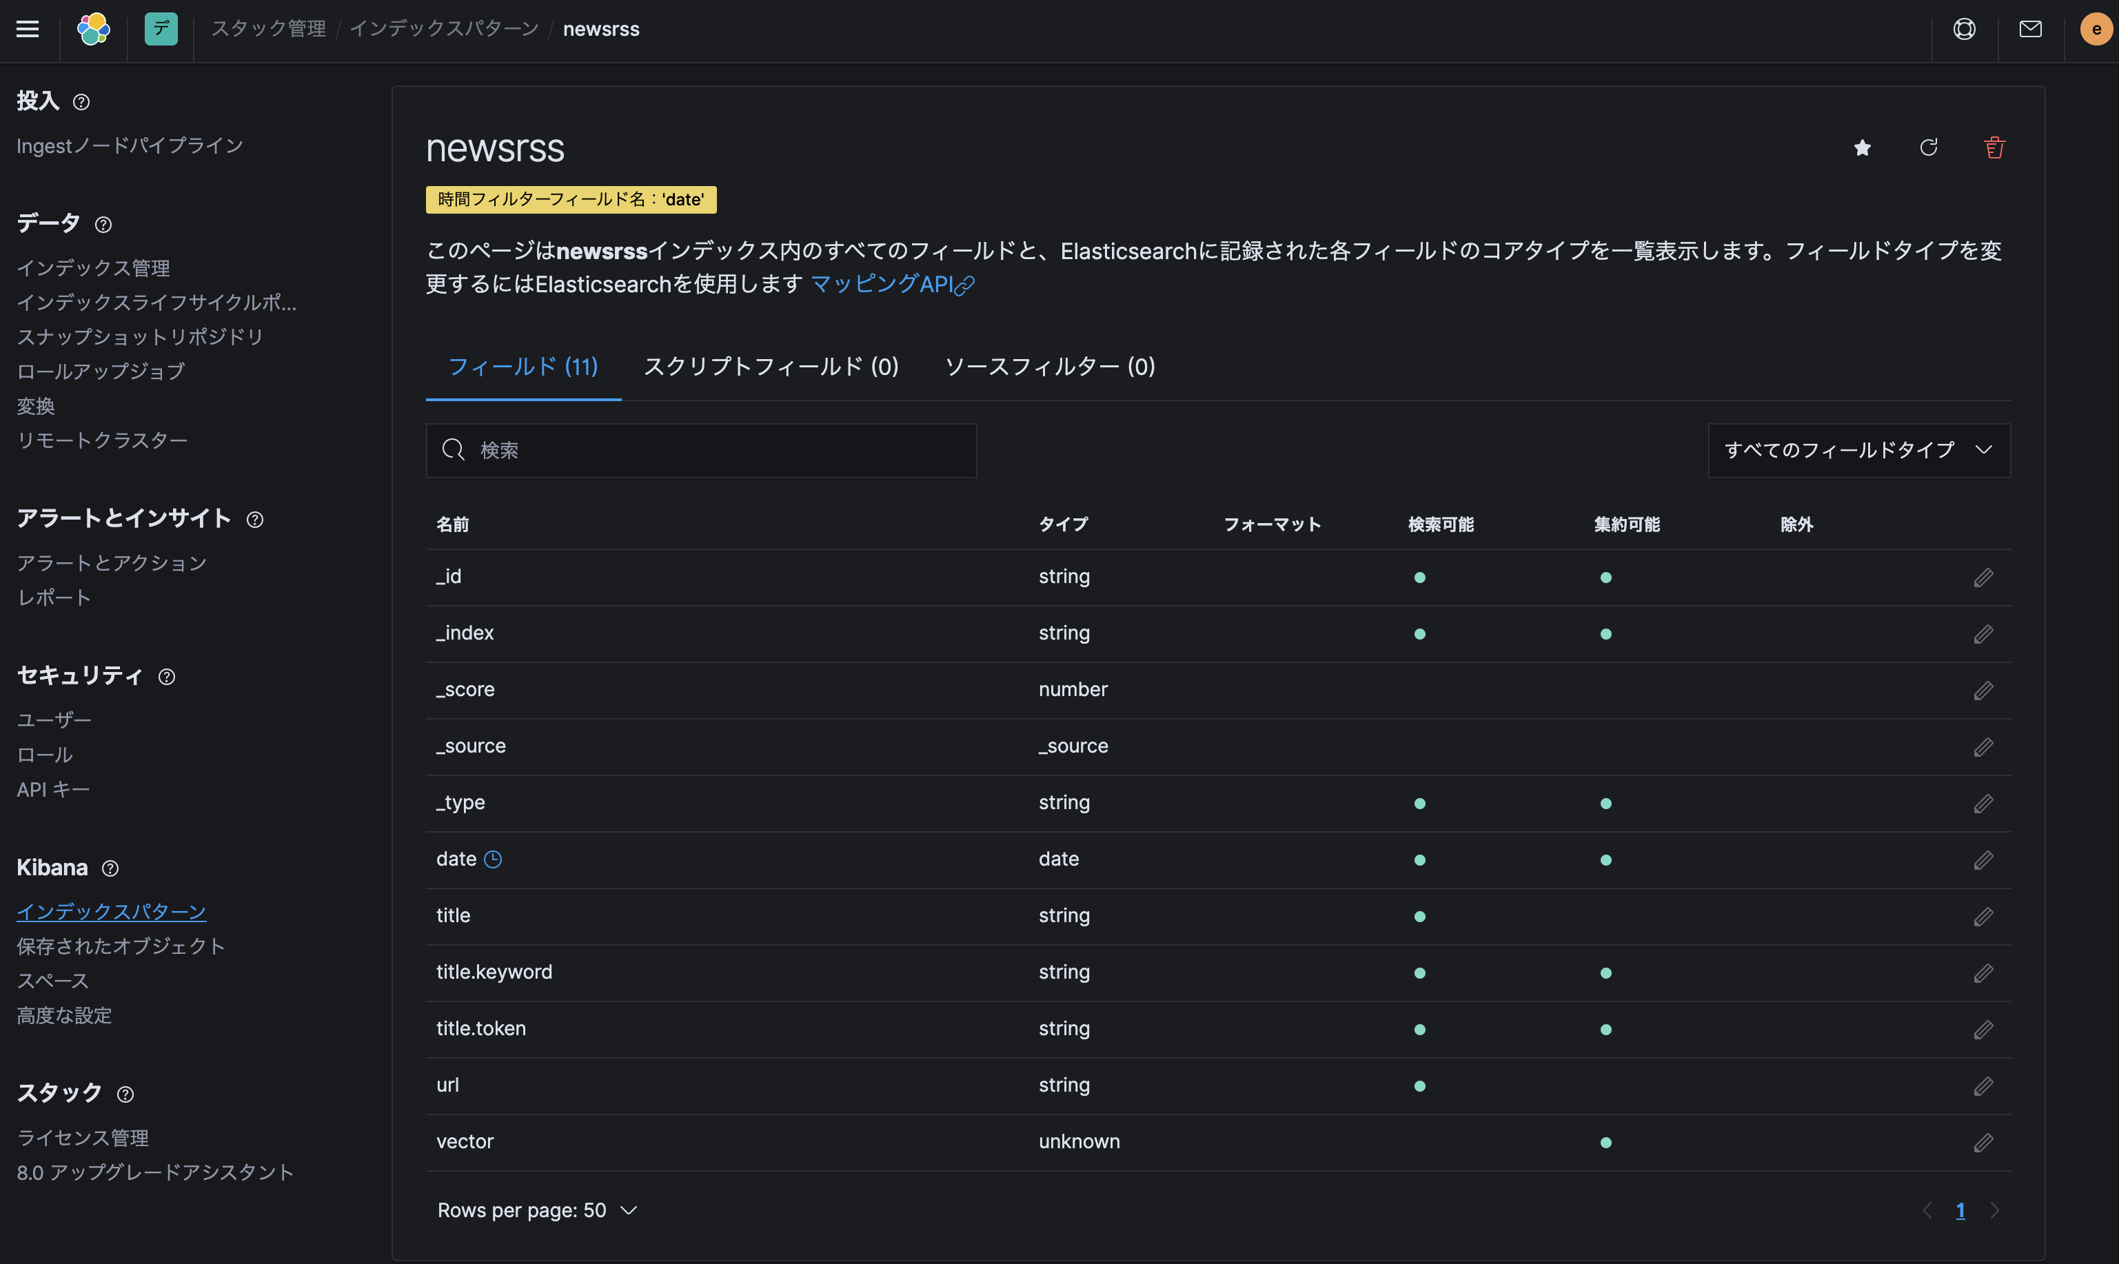Click the searchable indicator dot for title.keyword

(x=1419, y=972)
